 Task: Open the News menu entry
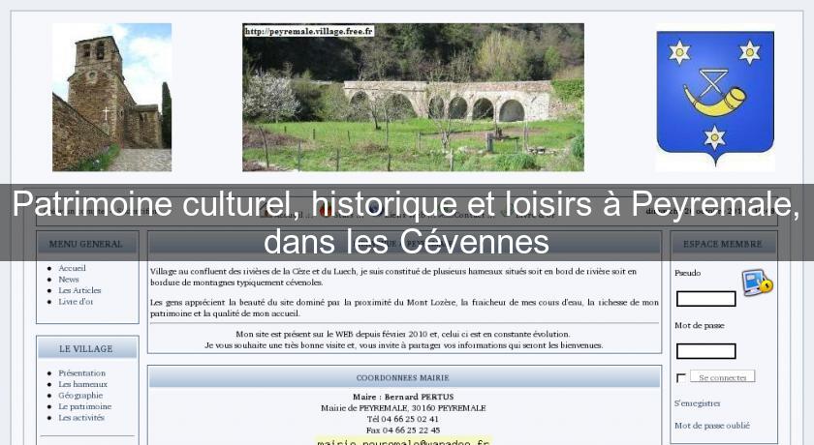click(69, 280)
